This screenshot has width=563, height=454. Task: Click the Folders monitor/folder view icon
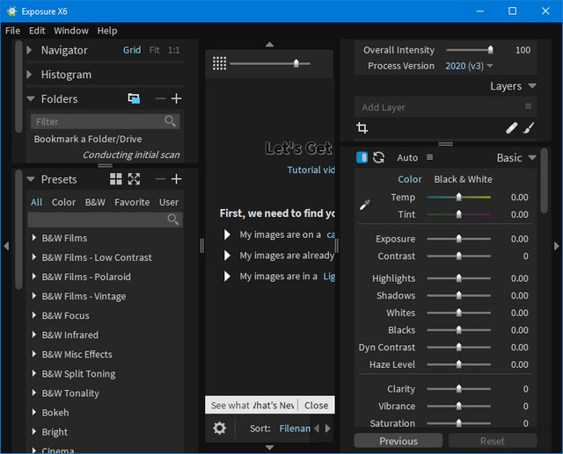134,99
